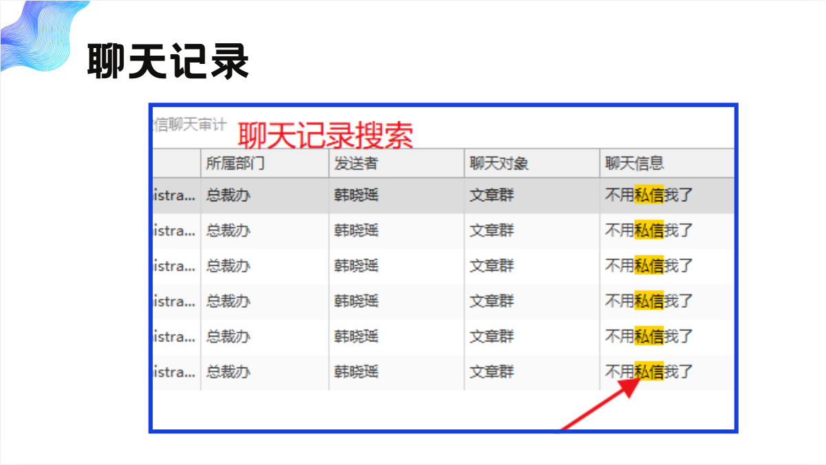This screenshot has width=826, height=465.
Task: Click 韩晓瑶 in the third table row
Action: coord(356,266)
